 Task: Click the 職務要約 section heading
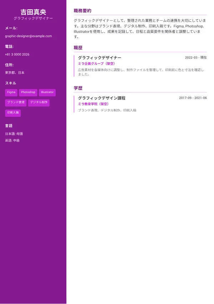click(x=82, y=11)
